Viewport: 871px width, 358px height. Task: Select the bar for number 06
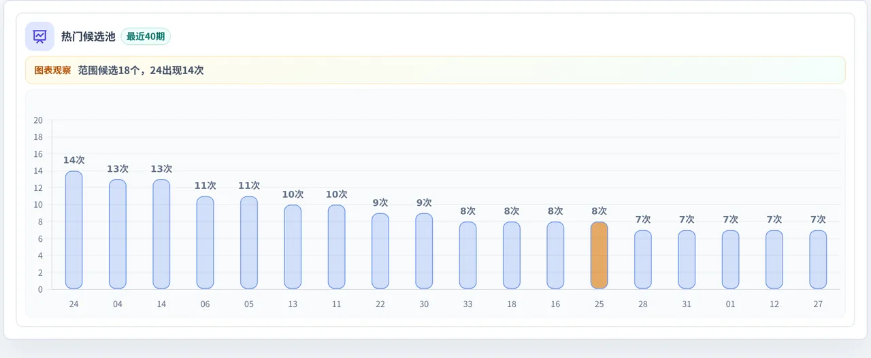tap(206, 243)
